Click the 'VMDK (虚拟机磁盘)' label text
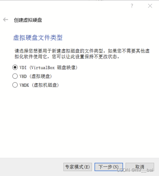 pyautogui.click(x=39, y=85)
